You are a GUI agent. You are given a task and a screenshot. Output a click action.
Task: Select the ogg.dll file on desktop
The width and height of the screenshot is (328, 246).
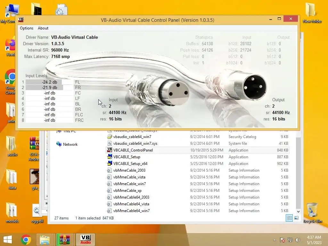pyautogui.click(x=37, y=213)
